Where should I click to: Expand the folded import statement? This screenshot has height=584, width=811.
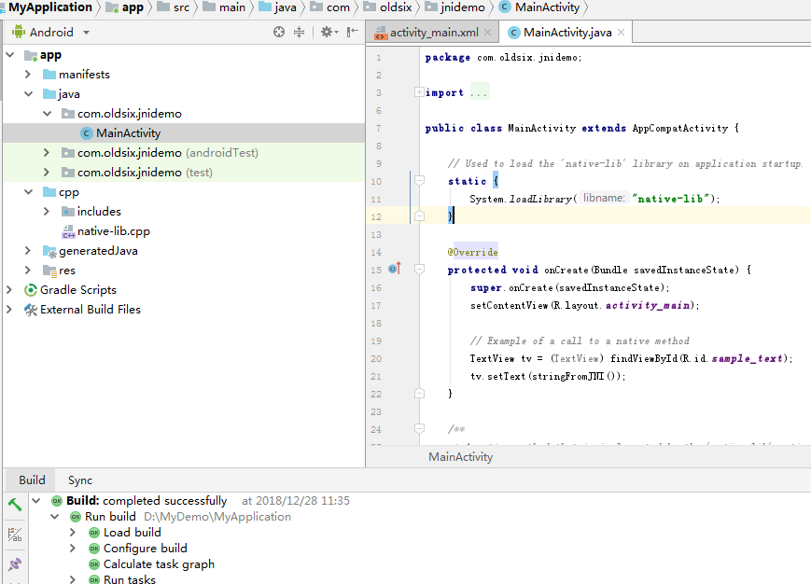[419, 92]
